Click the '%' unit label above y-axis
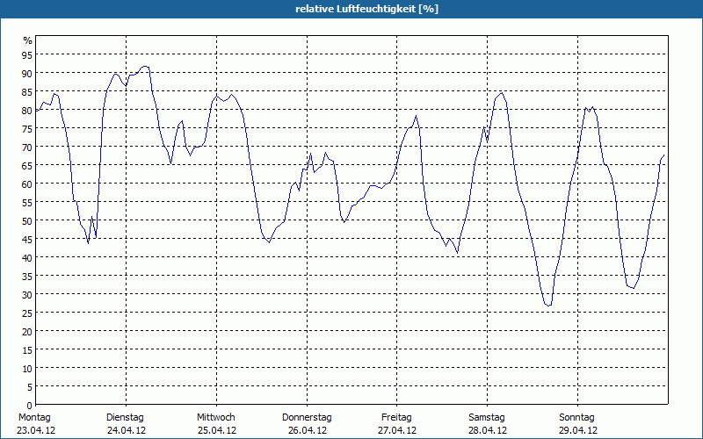 pos(28,40)
